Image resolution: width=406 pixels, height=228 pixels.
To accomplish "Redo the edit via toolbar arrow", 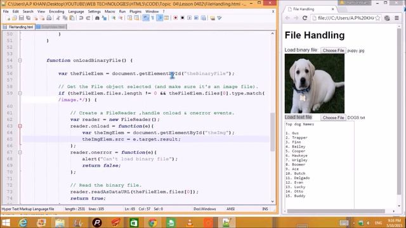I will click(88, 18).
